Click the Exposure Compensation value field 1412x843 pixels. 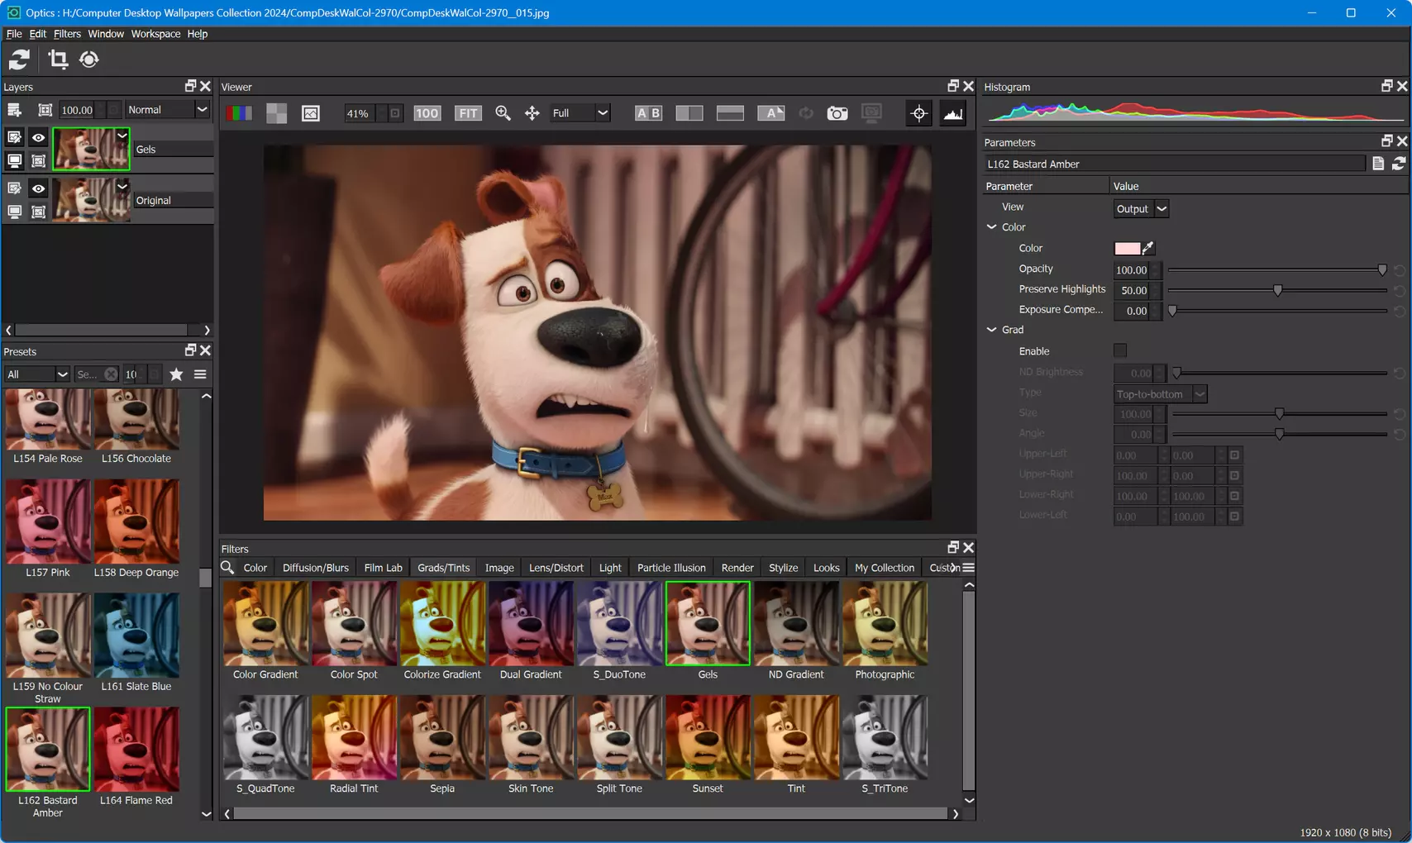pos(1132,312)
